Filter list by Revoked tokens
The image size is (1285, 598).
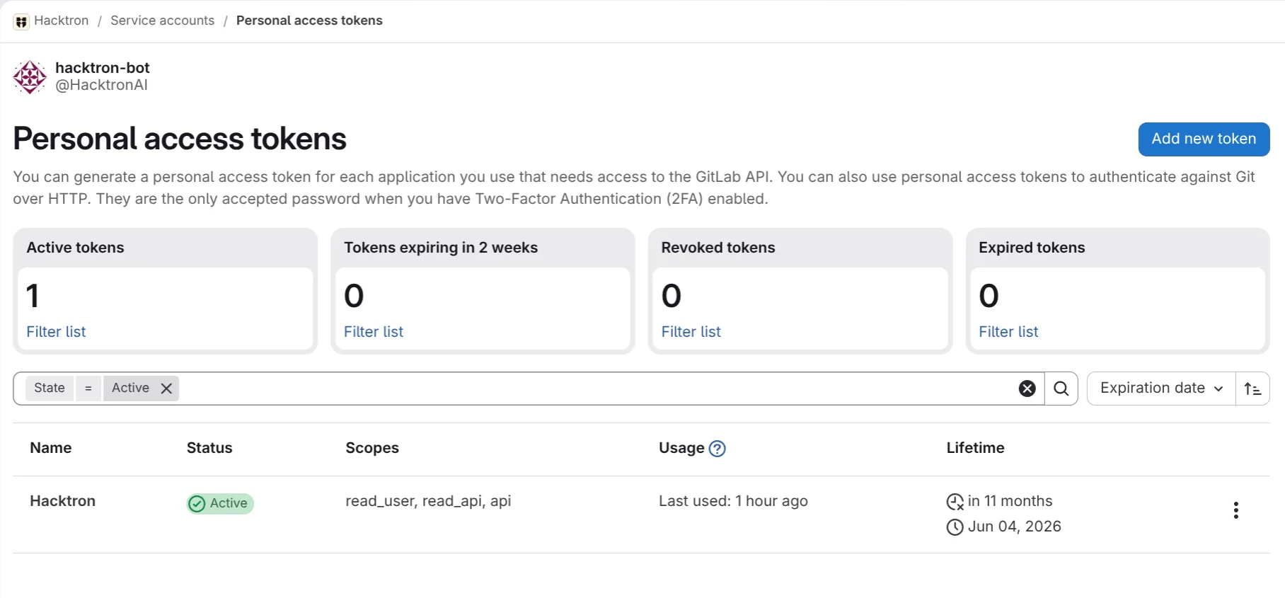[691, 332]
